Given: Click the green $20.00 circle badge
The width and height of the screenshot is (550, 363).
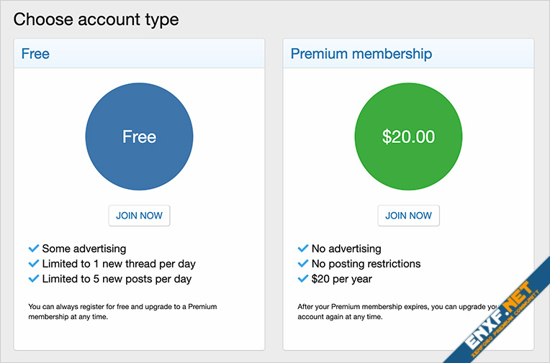Looking at the screenshot, I should 408,137.
